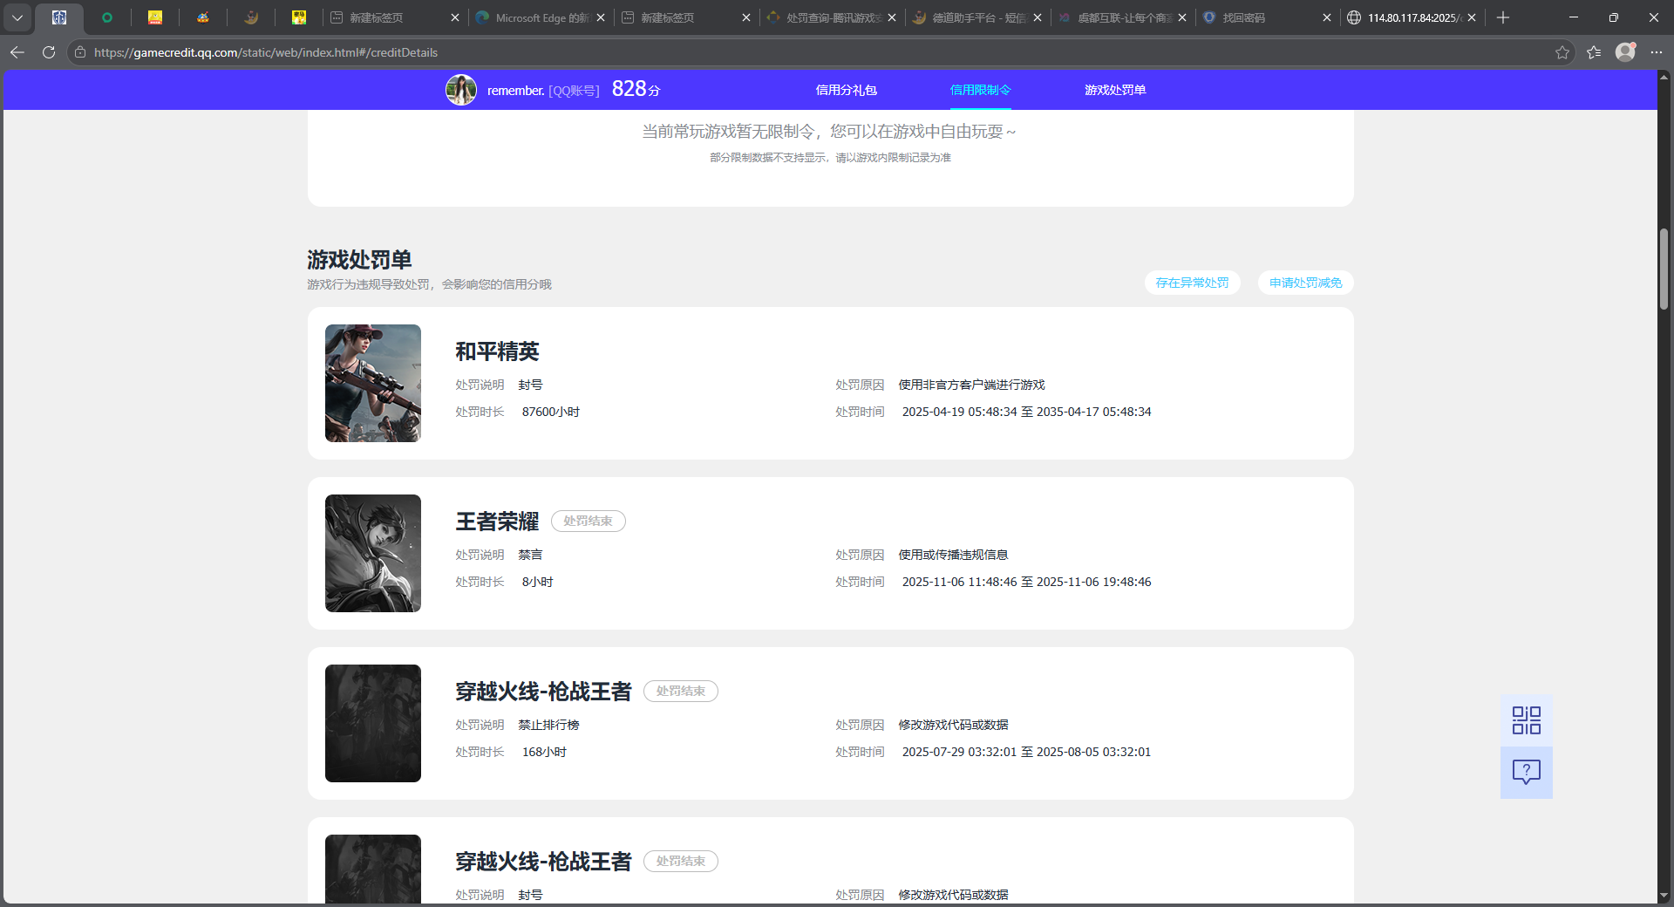Click the 存在异常处罚 button

[1192, 283]
